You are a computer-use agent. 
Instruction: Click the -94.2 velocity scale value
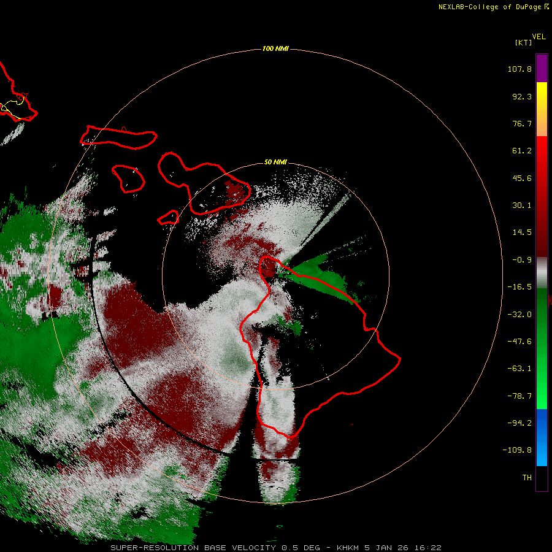pos(519,423)
